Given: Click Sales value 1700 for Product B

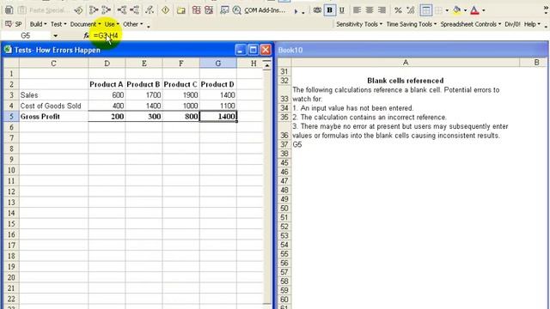Looking at the screenshot, I should pyautogui.click(x=144, y=95).
